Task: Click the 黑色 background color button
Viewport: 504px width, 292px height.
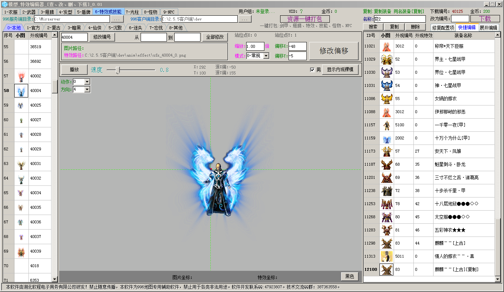Action: pos(349,276)
